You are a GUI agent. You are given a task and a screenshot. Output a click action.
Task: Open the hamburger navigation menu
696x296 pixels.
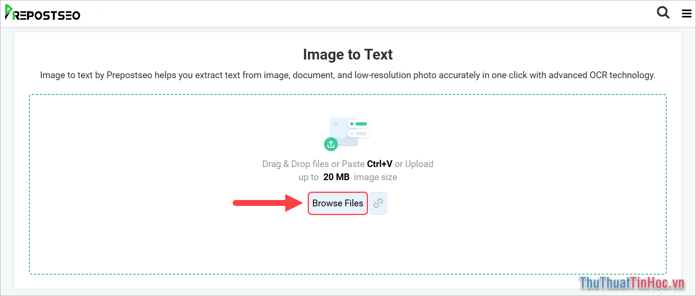pos(686,13)
